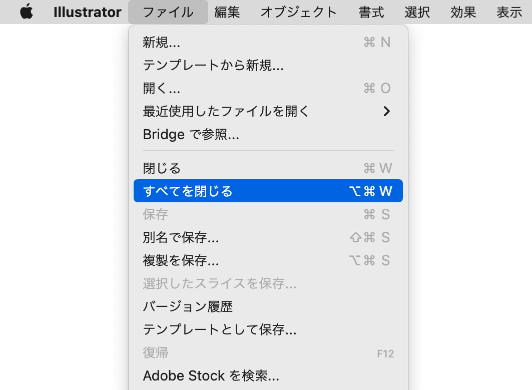Open the 表示 menu
Viewport: 532px width, 390px height.
point(509,12)
